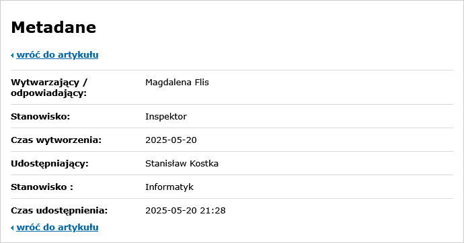Click the arrow icon before the bottom 'wróć do artykułu'
Viewport: 464px width, 243px height.
point(12,228)
